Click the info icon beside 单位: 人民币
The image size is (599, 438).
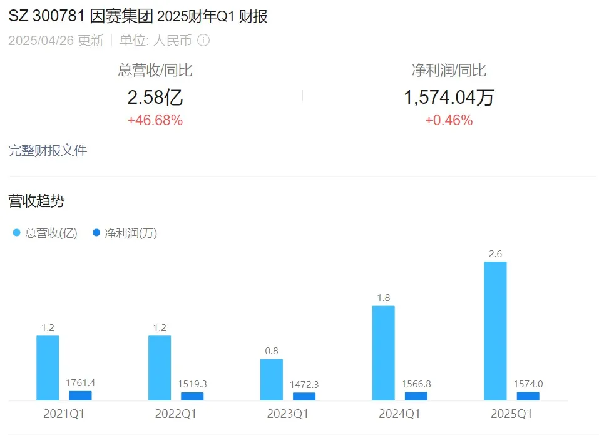(203, 40)
